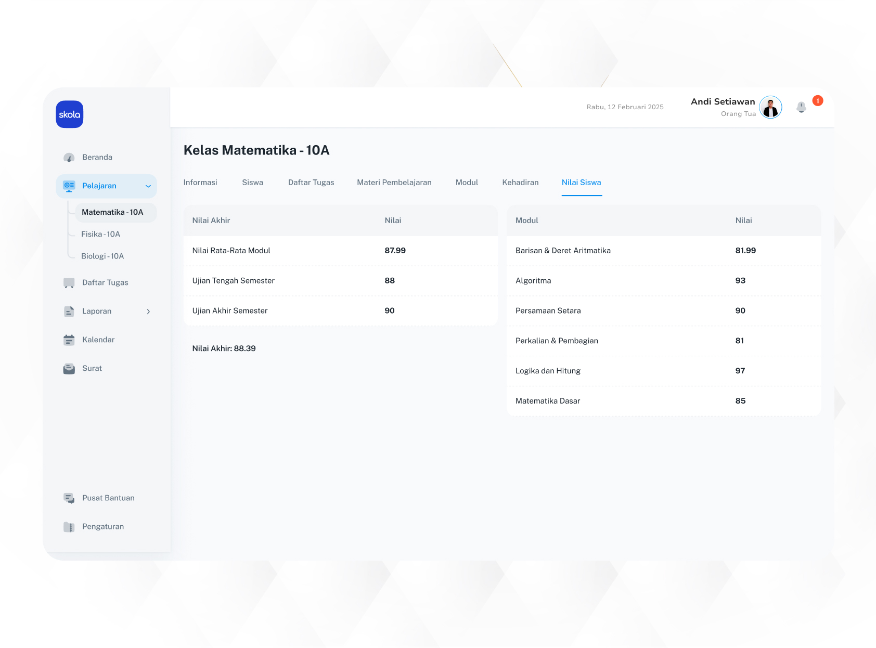Click the Laporan document icon

[69, 312]
